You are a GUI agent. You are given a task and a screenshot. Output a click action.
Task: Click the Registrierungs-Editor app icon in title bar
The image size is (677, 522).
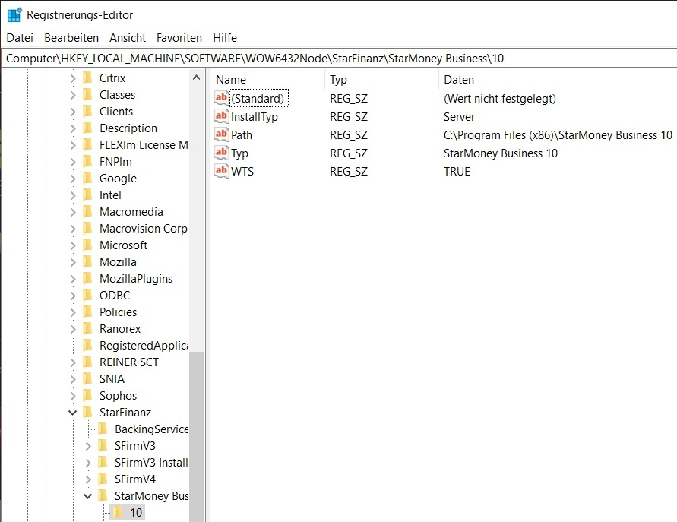[x=14, y=14]
